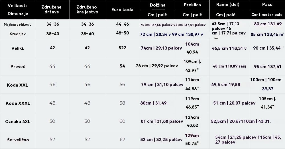Click the 'Velikost: Dimenzije' header cell

17,10
